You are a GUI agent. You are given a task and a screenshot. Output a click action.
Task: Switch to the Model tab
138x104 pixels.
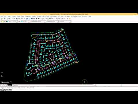point(10,85)
